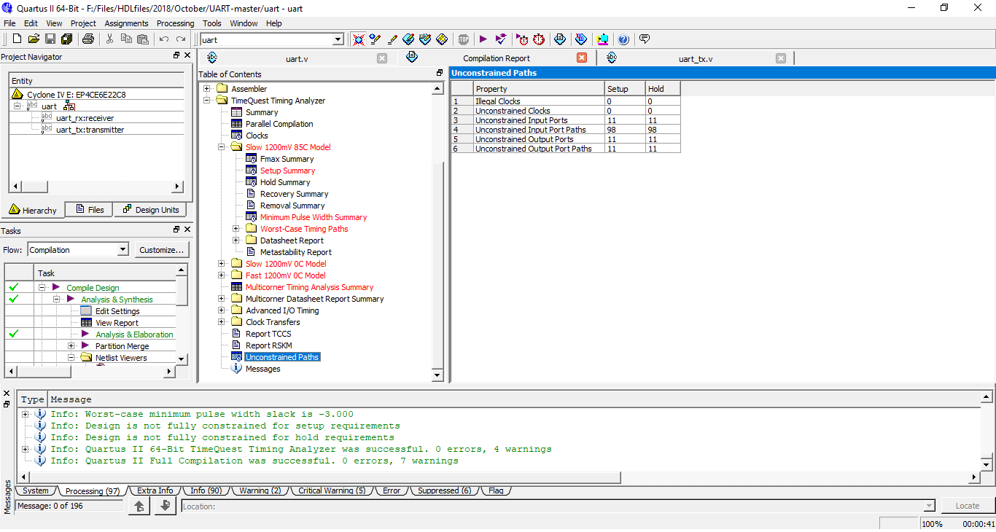The width and height of the screenshot is (996, 532).
Task: Click the Save toolbar icon
Action: [50, 39]
